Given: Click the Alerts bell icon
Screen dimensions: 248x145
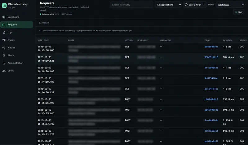Looking at the screenshot, I should [4, 55].
